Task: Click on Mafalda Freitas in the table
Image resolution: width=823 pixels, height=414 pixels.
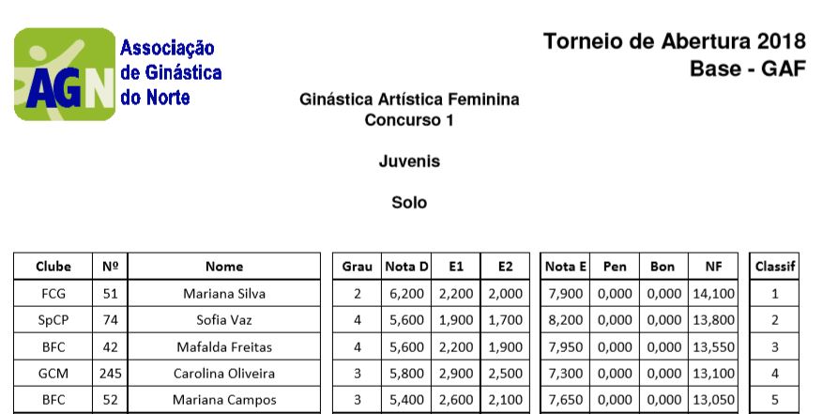Action: [x=224, y=347]
